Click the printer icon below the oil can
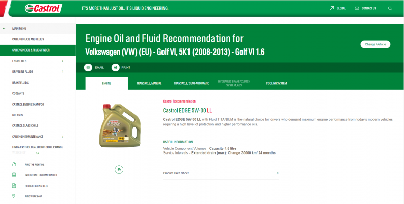 119,170
